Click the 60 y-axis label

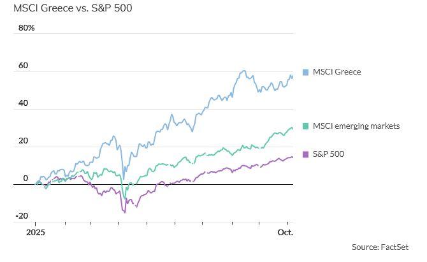[x=24, y=66]
